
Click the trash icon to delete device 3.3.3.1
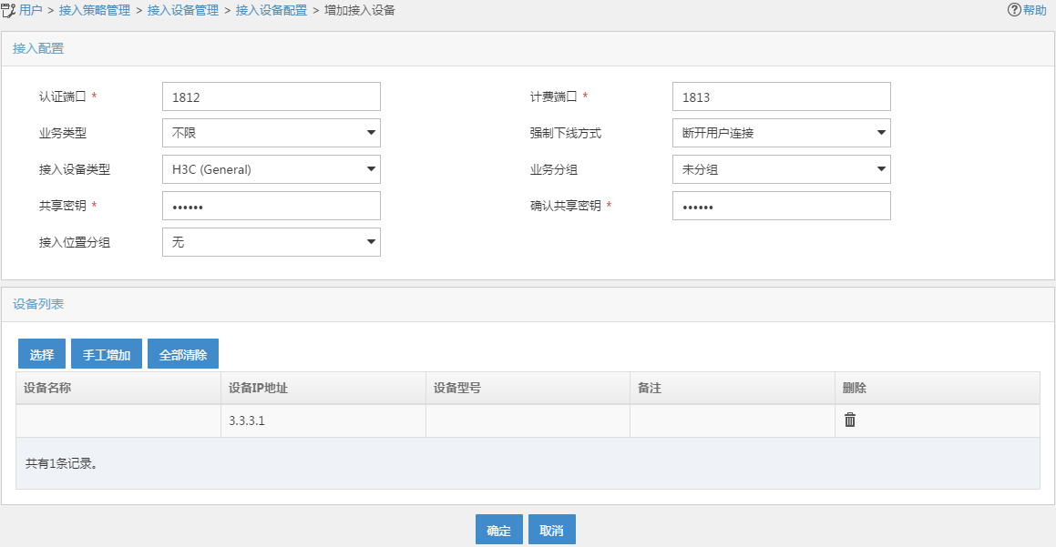point(849,420)
